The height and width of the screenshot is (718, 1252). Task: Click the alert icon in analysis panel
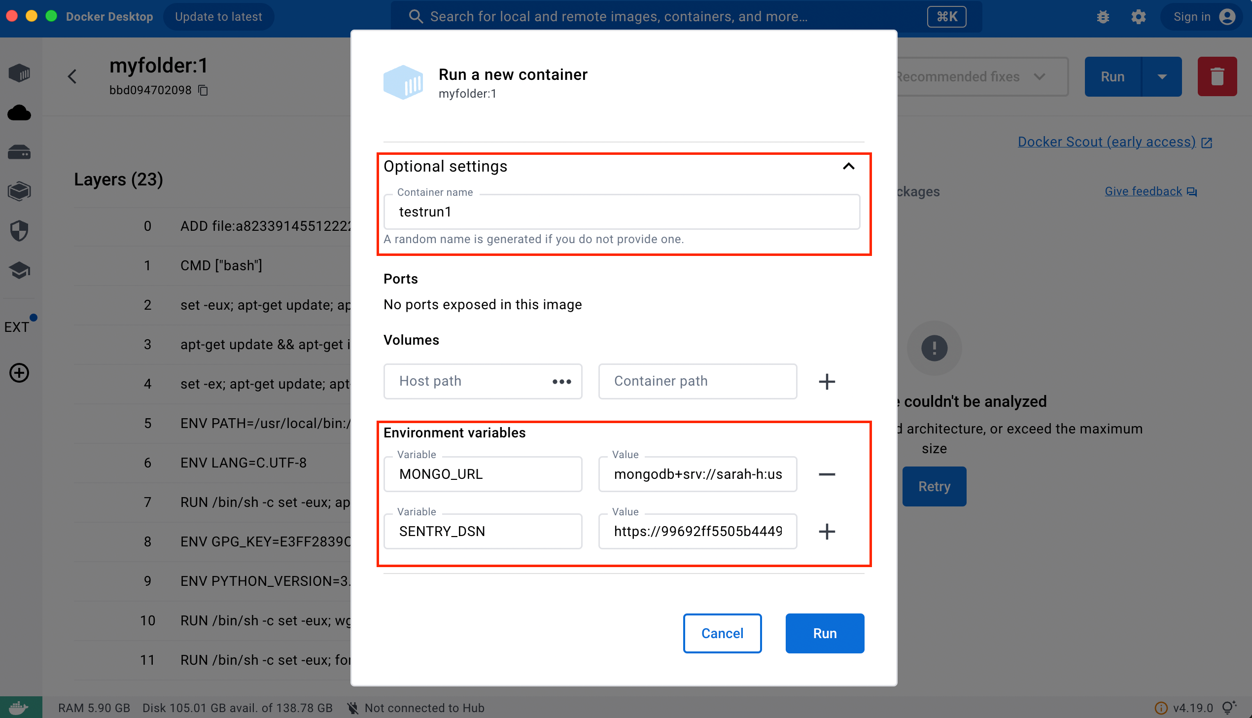(934, 348)
